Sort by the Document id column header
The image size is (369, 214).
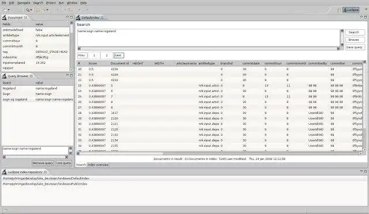[120, 63]
